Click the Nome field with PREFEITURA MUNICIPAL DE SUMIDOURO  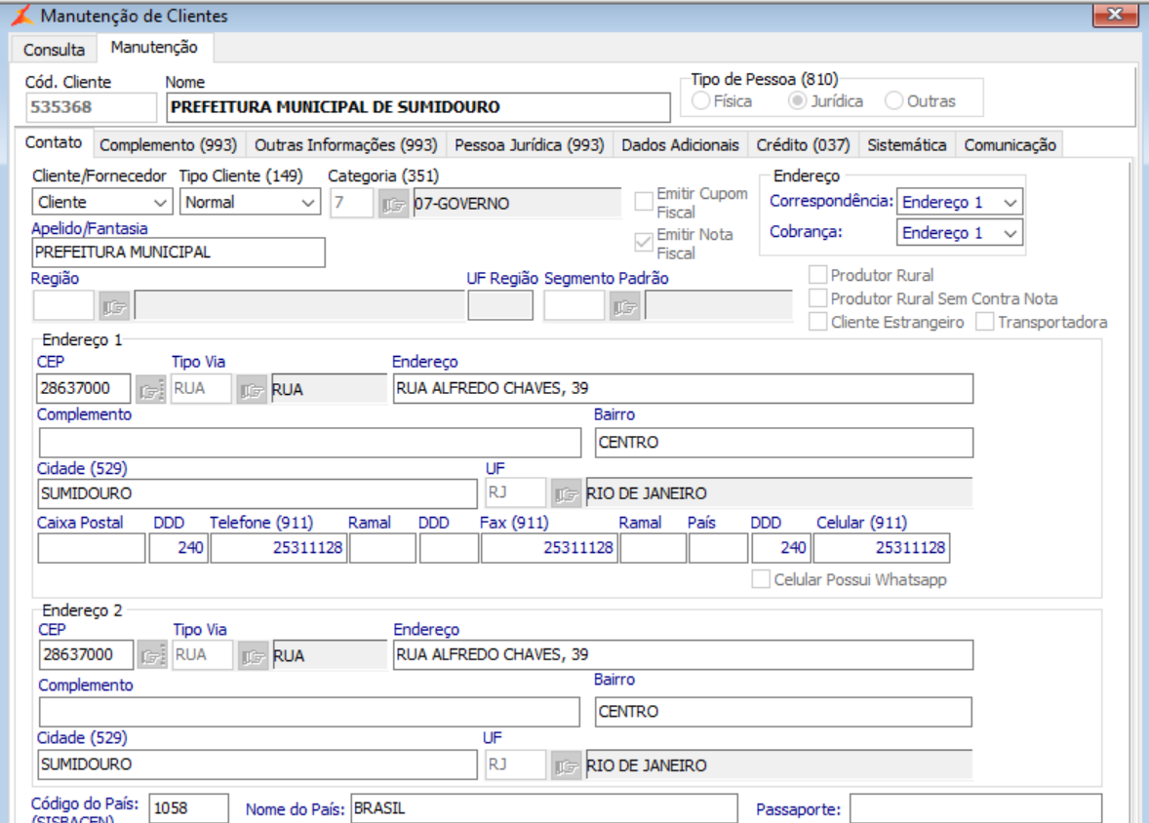(x=417, y=107)
